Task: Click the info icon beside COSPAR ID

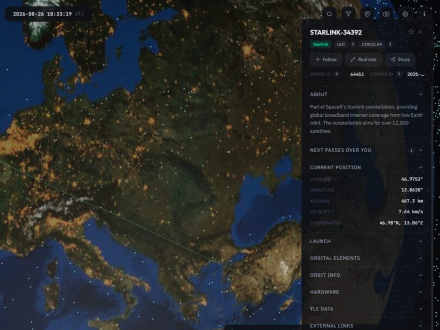Action: tap(399, 74)
